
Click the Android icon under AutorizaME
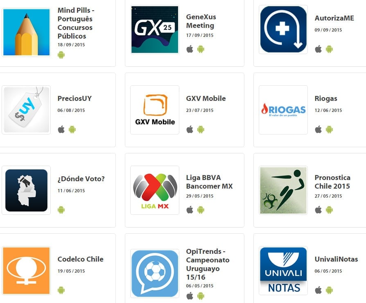click(x=329, y=49)
